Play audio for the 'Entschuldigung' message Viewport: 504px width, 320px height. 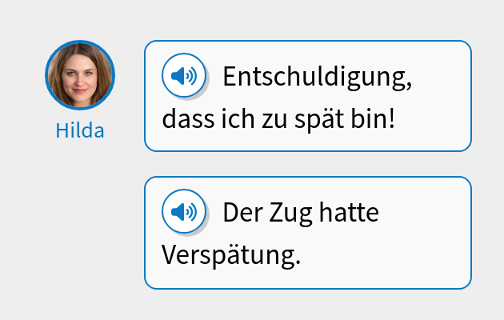184,77
